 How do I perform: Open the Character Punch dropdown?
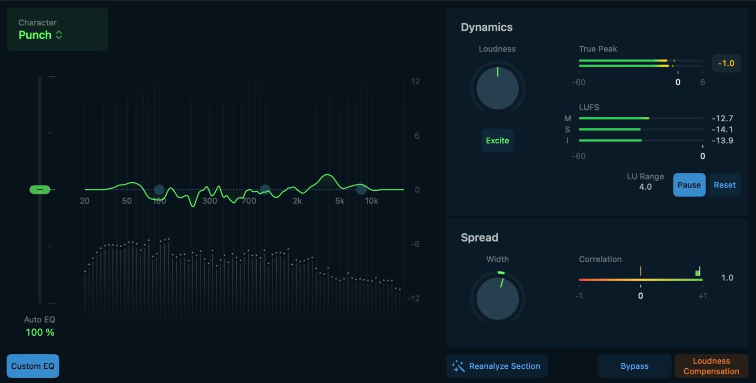[40, 35]
